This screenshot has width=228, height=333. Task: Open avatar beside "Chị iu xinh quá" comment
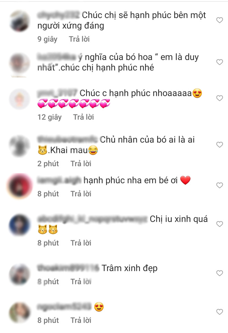point(19,225)
